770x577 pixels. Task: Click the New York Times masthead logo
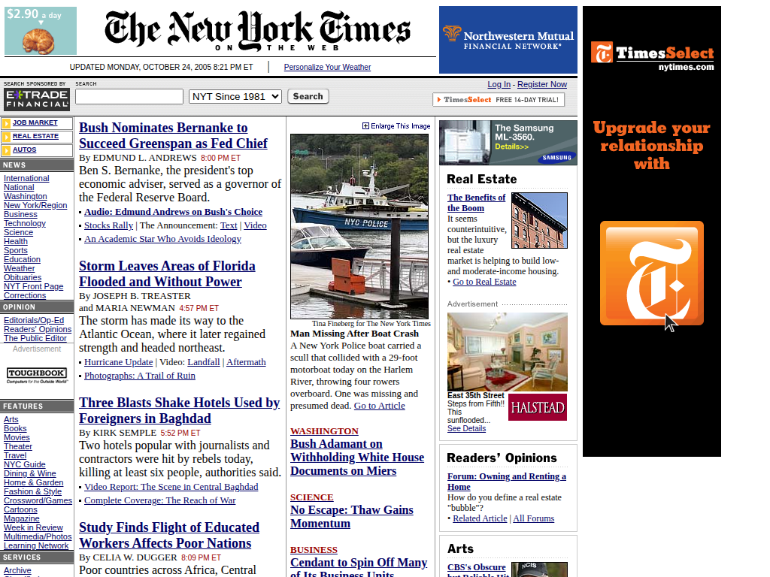(257, 30)
